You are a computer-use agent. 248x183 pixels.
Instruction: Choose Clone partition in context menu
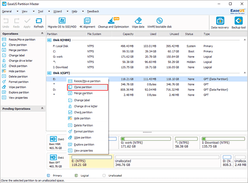(88, 87)
